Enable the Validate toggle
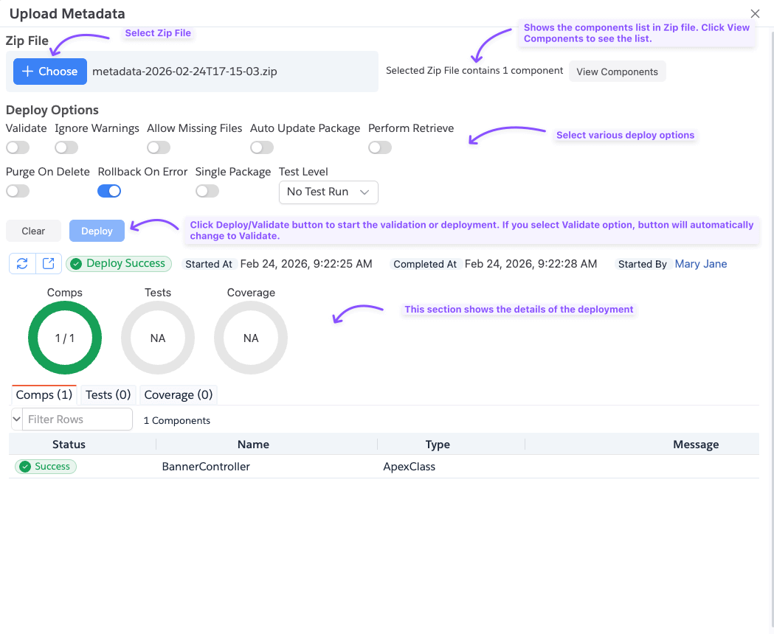Screen dimensions: 774x634 18,147
